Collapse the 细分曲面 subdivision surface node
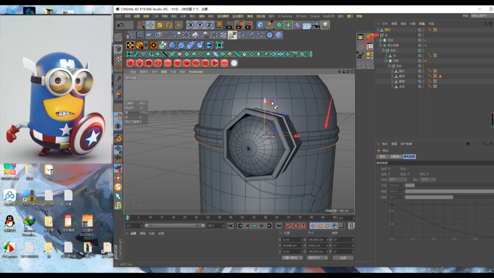This screenshot has width=494, height=278. (380, 45)
